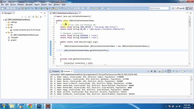Click the Open Console icon
The height and width of the screenshot is (109, 194).
(182, 71)
